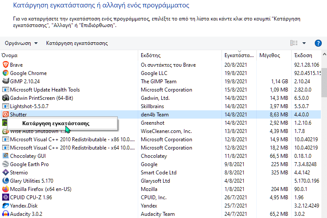Viewport: 327px width, 218px height.
Task: Click the Lightshot-5.5.0.7 icon
Action: [5, 106]
